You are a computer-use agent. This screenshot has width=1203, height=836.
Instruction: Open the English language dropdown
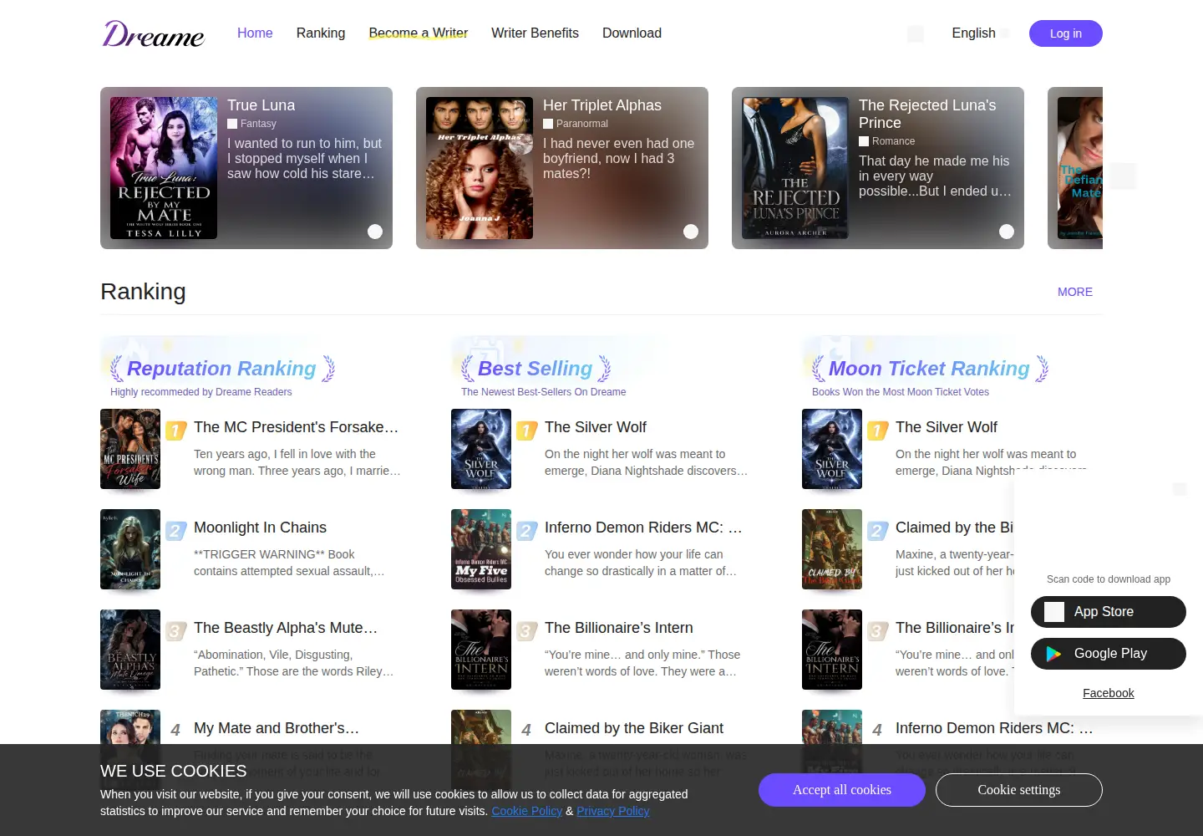click(x=981, y=33)
